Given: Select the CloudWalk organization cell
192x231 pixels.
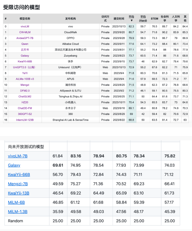Looking at the screenshot, I should tap(71, 32).
